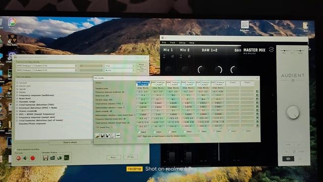Toggle Frequency response (multitone) test checkbox
This screenshot has height=182, width=323.
[x=17, y=96]
